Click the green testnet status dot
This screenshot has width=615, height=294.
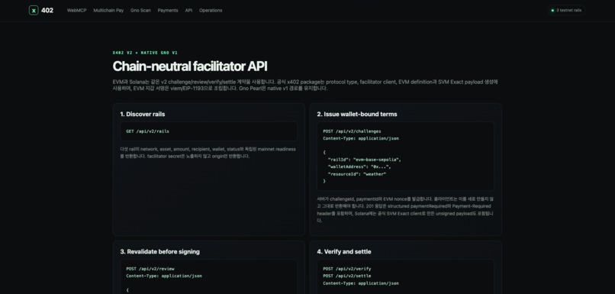coord(552,11)
